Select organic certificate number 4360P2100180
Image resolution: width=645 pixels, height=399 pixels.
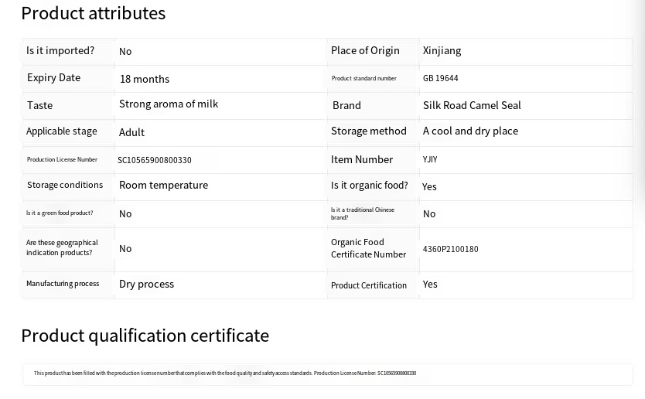[450, 249]
